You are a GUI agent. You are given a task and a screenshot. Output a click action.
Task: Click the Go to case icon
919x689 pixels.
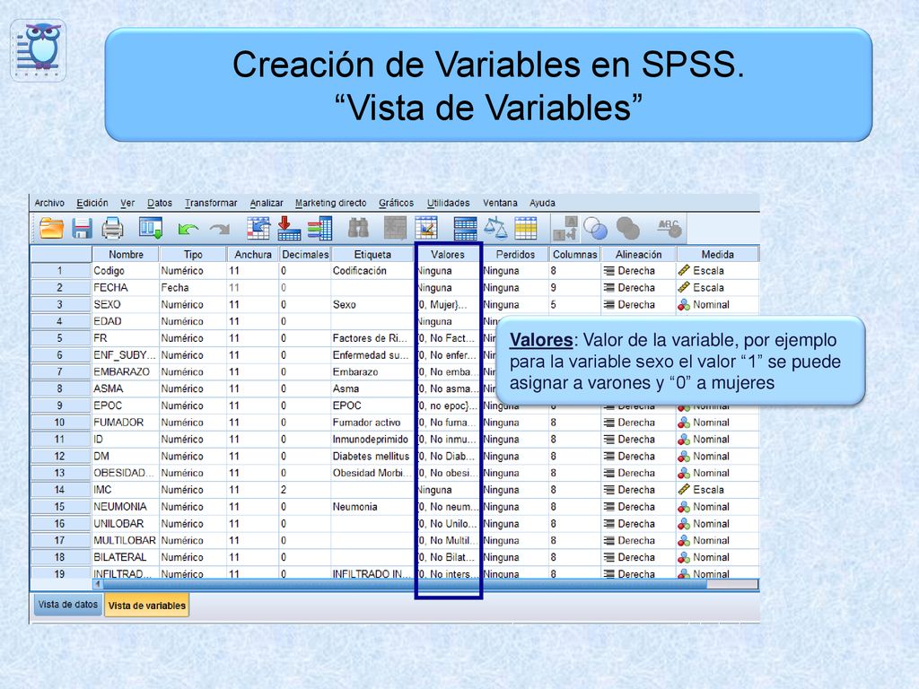pos(258,228)
